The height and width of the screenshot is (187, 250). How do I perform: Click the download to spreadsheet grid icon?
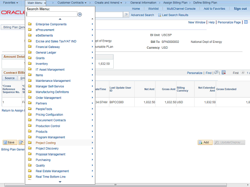point(223,72)
